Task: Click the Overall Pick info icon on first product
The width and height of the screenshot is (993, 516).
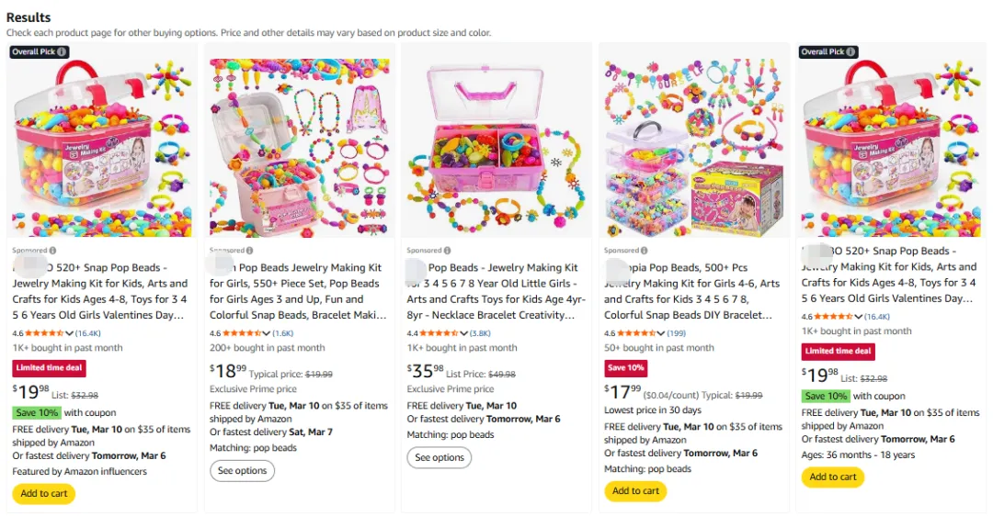Action: [x=63, y=52]
